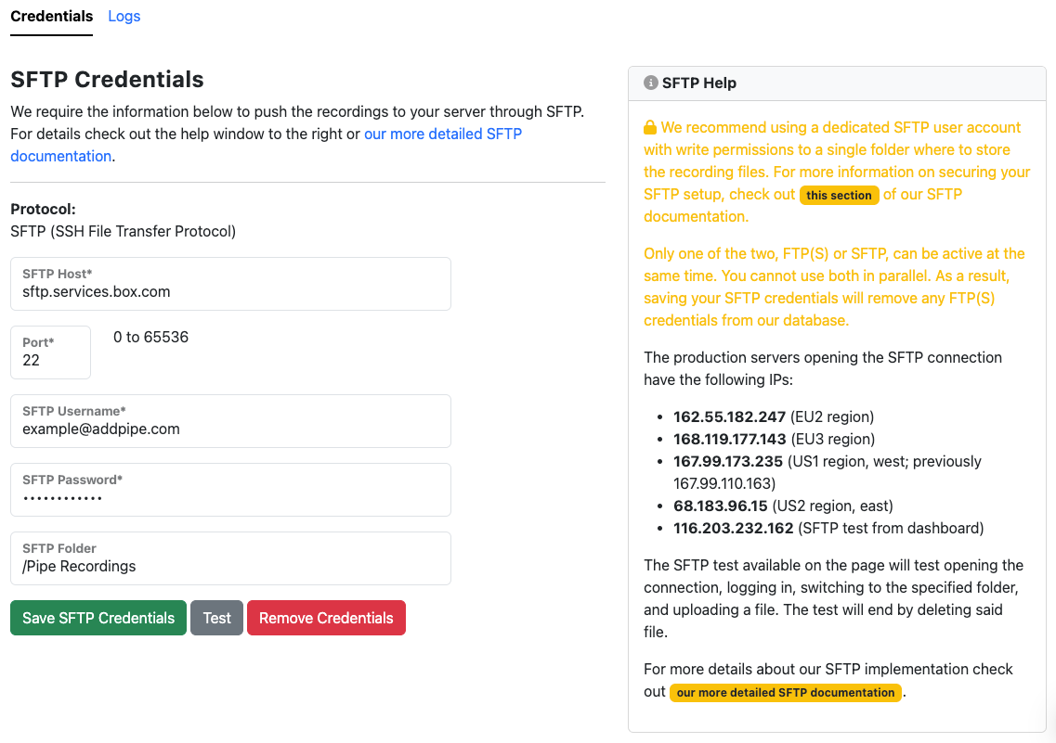Switch to the Logs tab
Screen dimensions: 1056x743
[x=124, y=16]
